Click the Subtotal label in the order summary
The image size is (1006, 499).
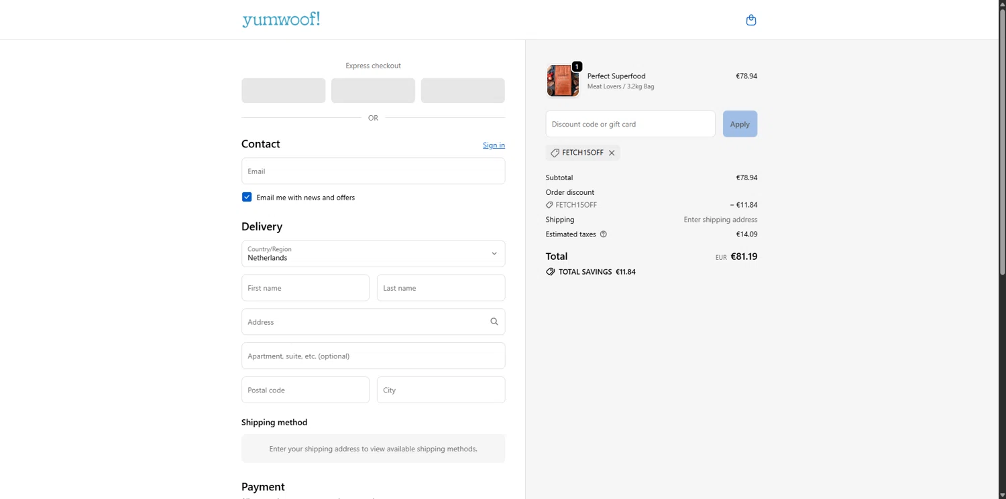coord(559,177)
